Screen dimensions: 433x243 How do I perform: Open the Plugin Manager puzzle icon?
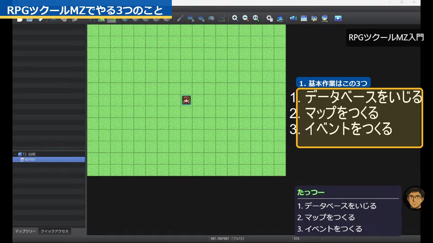[x=280, y=19]
